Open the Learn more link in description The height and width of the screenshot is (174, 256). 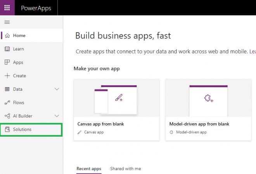[x=252, y=51]
